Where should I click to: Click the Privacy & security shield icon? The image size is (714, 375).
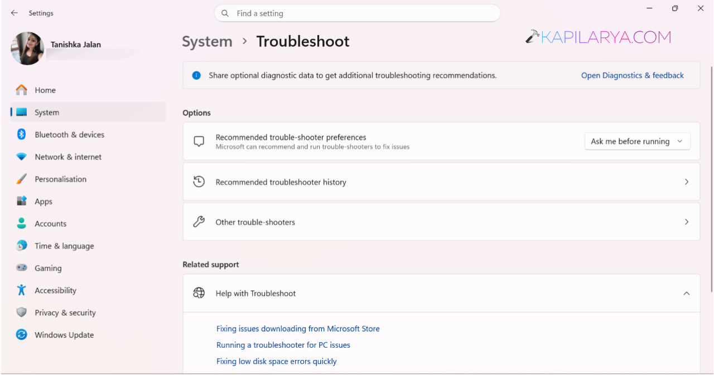21,313
